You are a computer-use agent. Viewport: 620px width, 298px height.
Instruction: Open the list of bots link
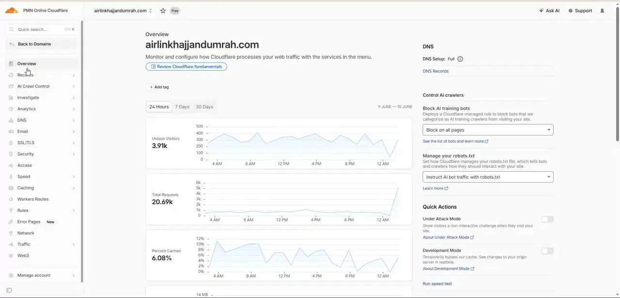pyautogui.click(x=455, y=141)
